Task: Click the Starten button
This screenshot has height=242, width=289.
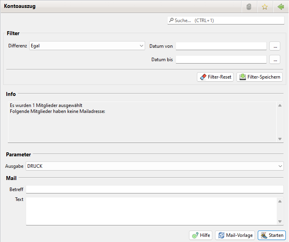Action: tap(272, 235)
